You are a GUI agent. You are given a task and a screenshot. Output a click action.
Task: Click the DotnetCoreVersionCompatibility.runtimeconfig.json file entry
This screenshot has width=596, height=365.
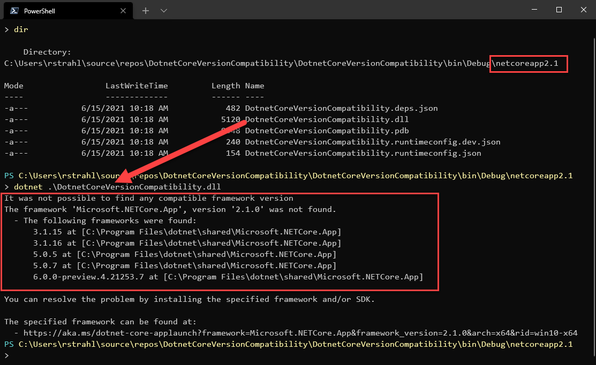click(363, 153)
